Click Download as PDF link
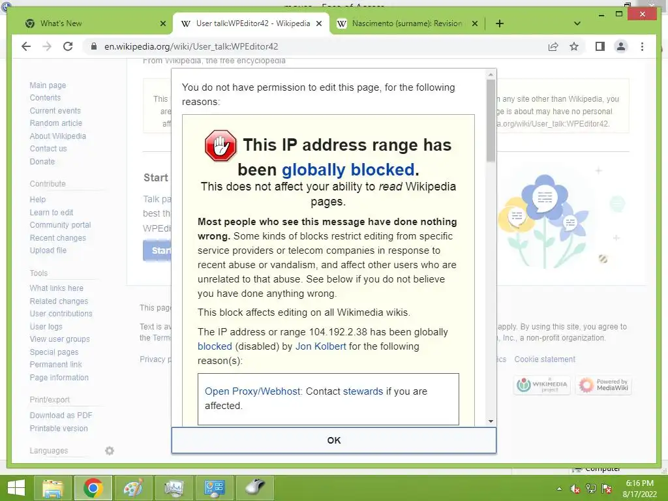Screen dimensions: 668x501 click(x=61, y=416)
